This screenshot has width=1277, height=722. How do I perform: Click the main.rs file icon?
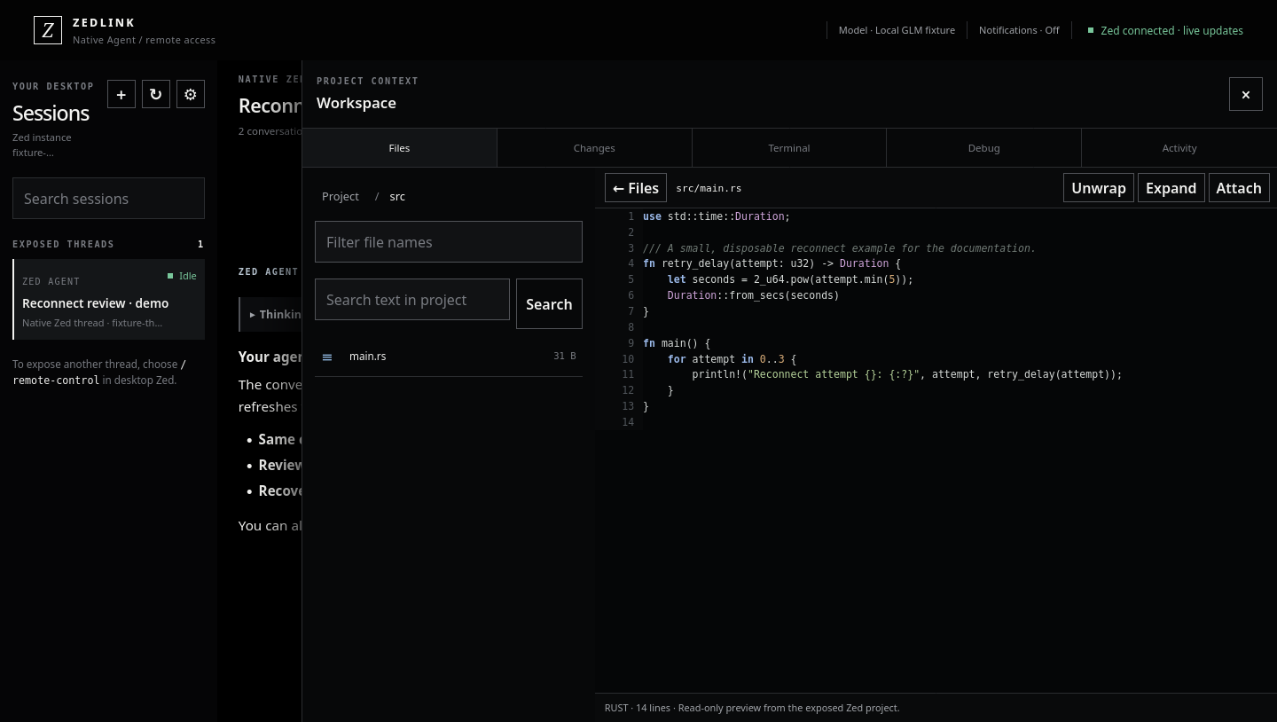click(327, 357)
